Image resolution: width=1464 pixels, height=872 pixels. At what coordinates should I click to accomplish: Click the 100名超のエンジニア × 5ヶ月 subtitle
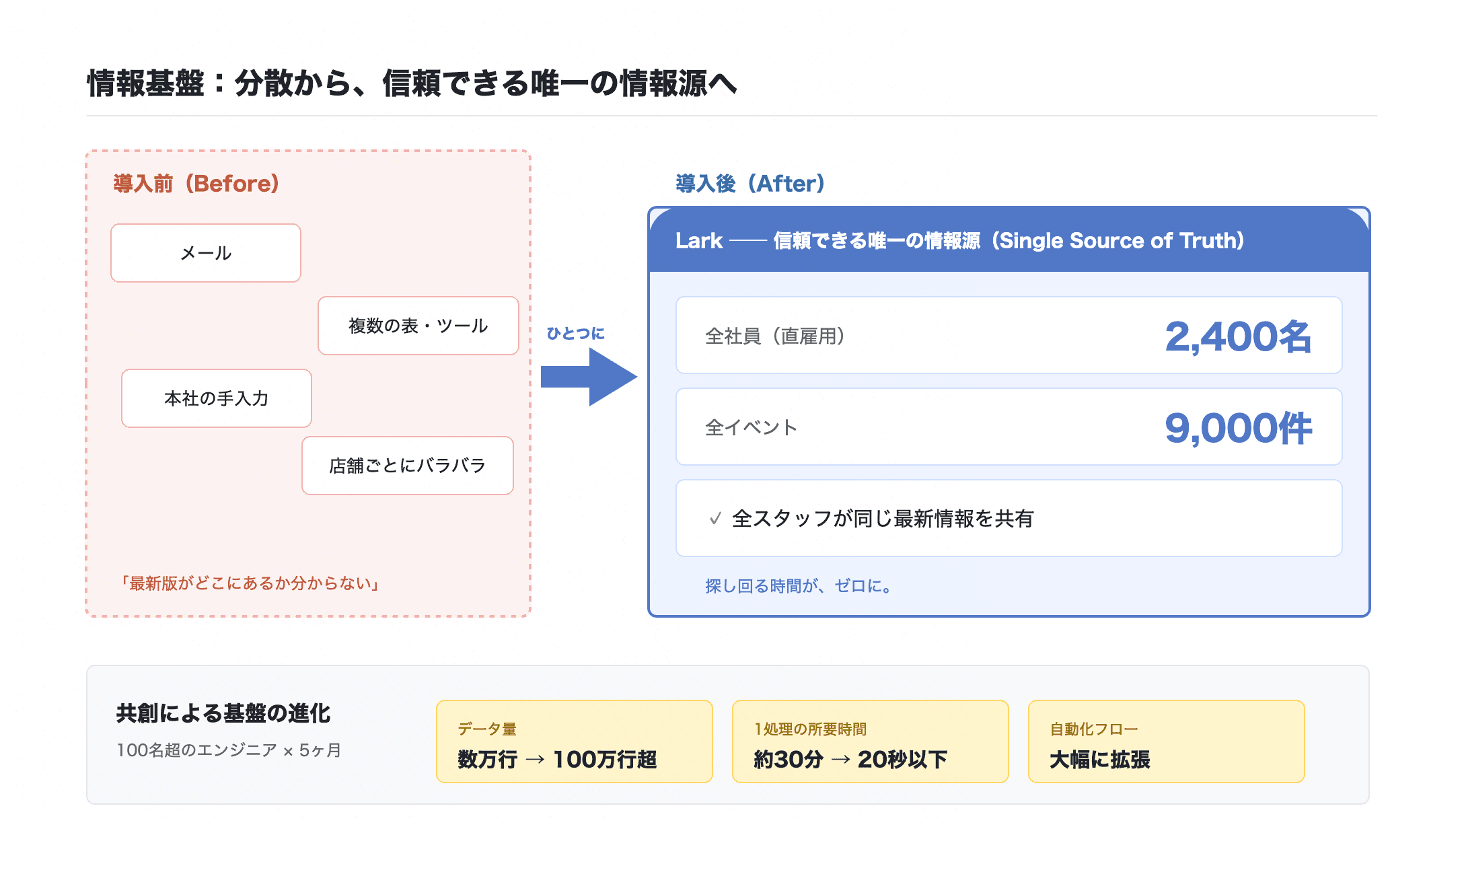click(x=229, y=750)
